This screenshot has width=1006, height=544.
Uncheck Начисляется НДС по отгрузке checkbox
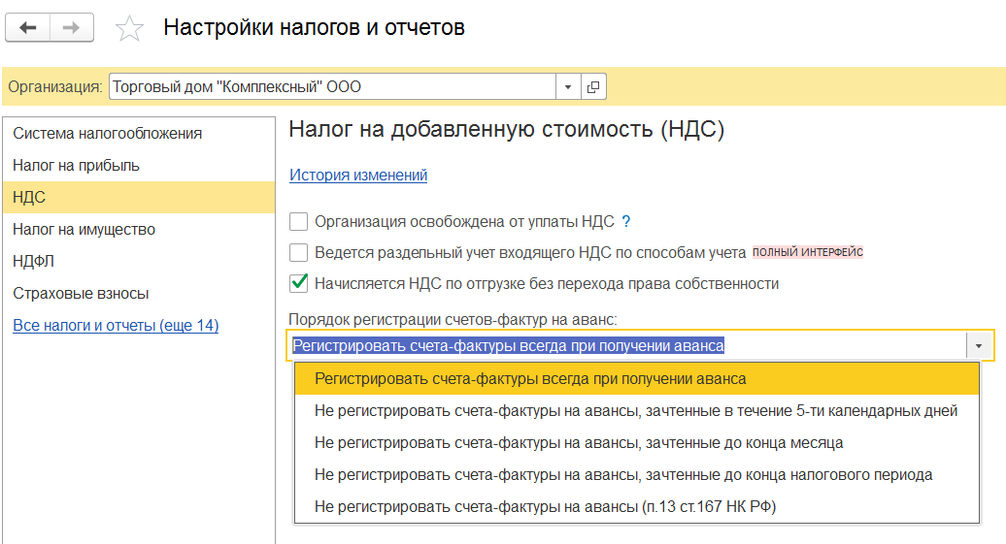click(299, 284)
